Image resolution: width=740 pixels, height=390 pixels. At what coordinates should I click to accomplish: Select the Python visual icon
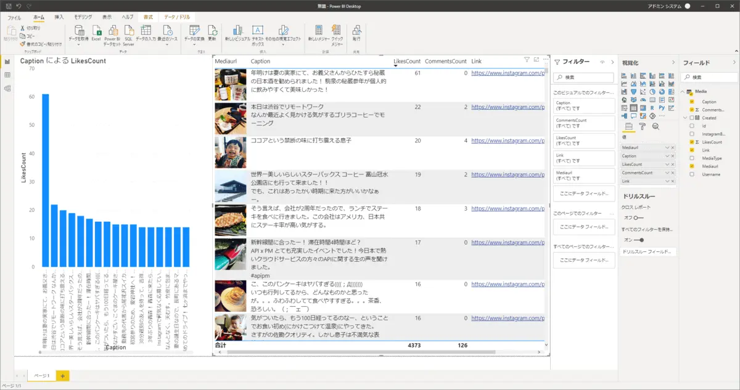coord(662,108)
